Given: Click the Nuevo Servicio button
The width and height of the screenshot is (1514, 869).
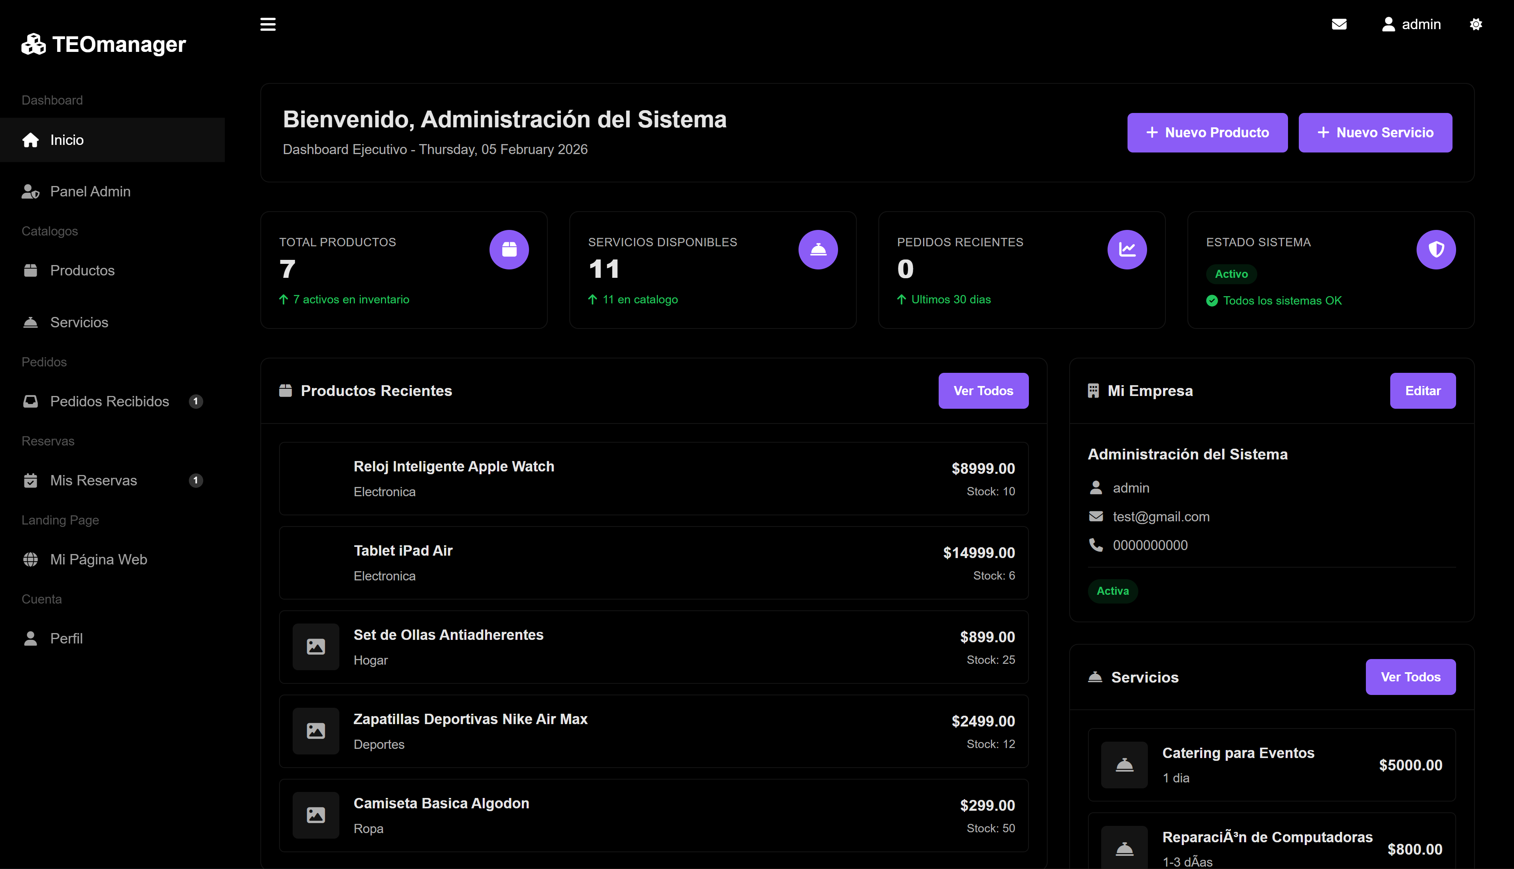Looking at the screenshot, I should (x=1375, y=133).
